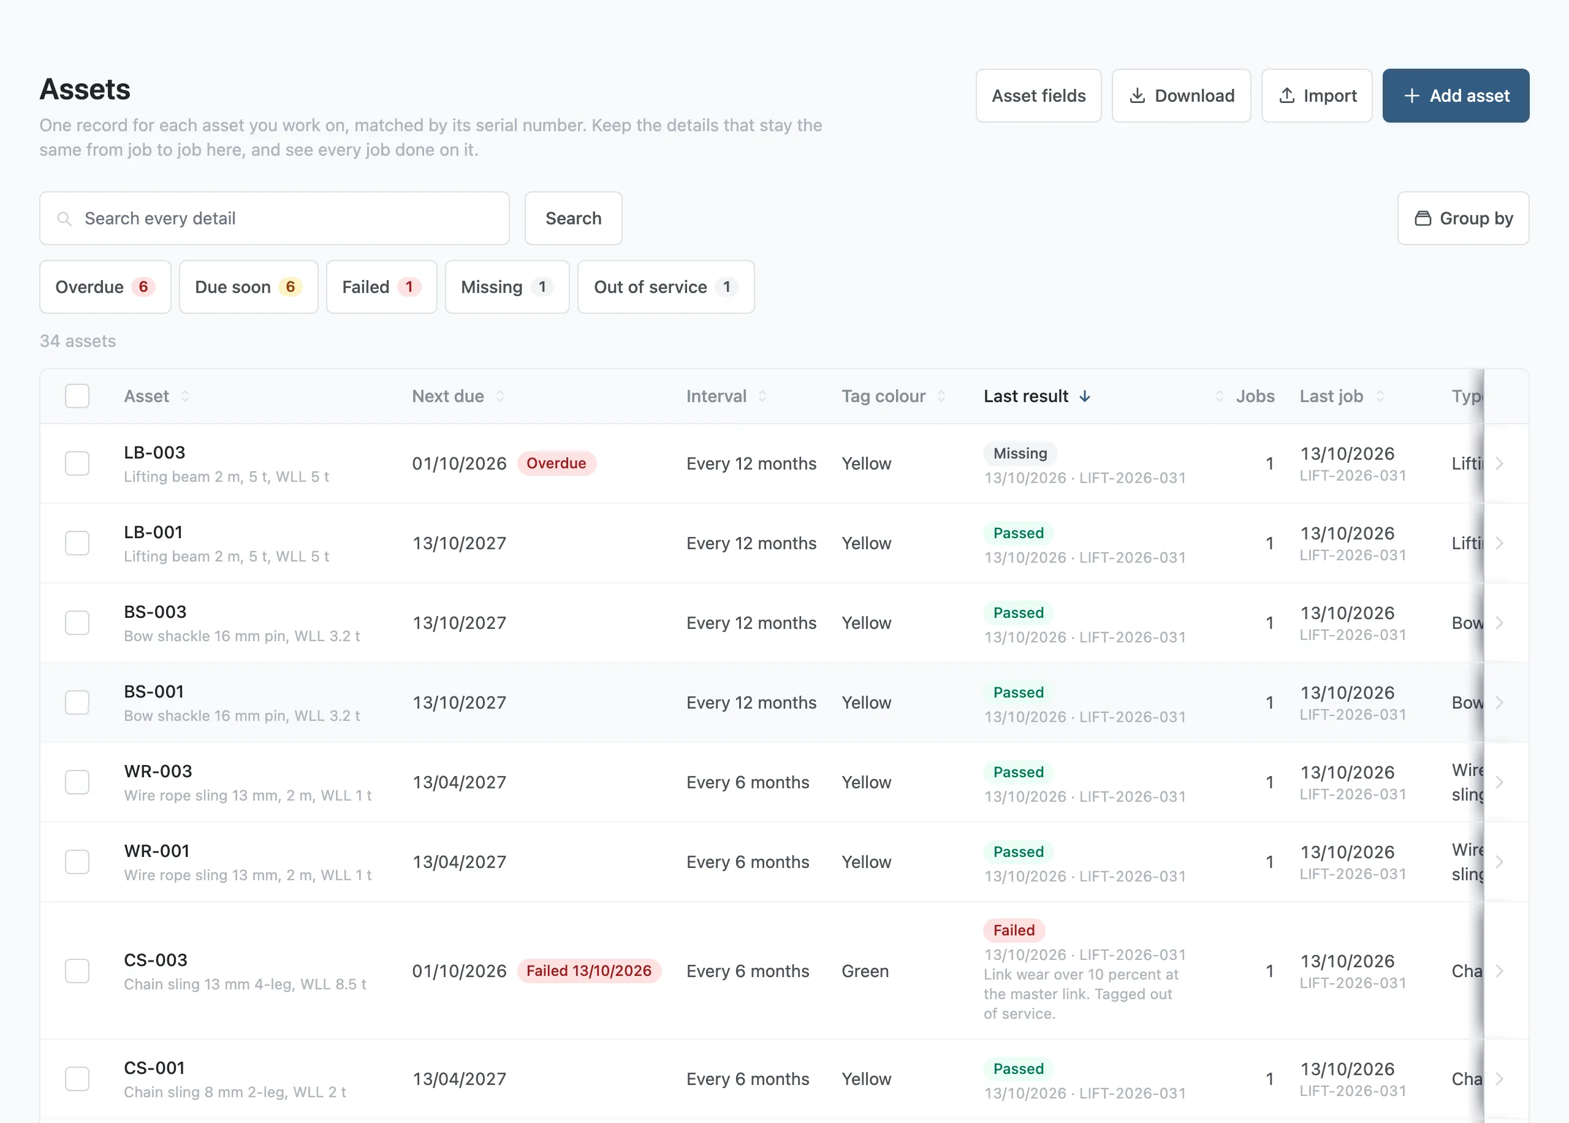Open CS-003 row with its chevron
Screen dimensions: 1569x1123
[x=1499, y=971]
